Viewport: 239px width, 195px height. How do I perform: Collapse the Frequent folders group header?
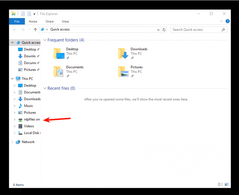click(x=45, y=40)
